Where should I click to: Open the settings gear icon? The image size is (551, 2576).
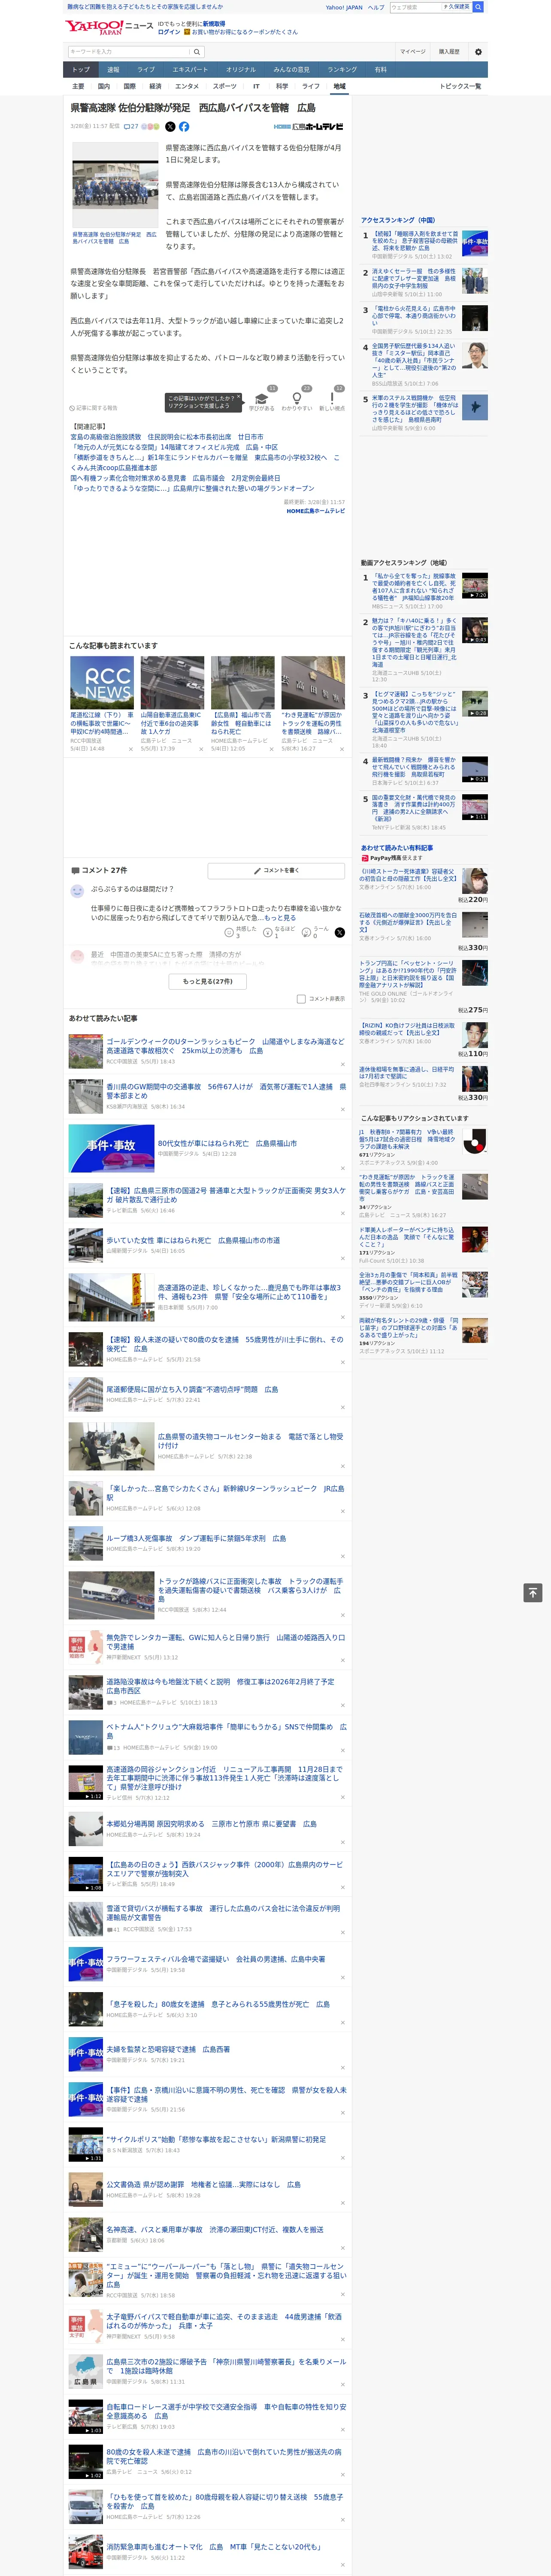point(478,52)
